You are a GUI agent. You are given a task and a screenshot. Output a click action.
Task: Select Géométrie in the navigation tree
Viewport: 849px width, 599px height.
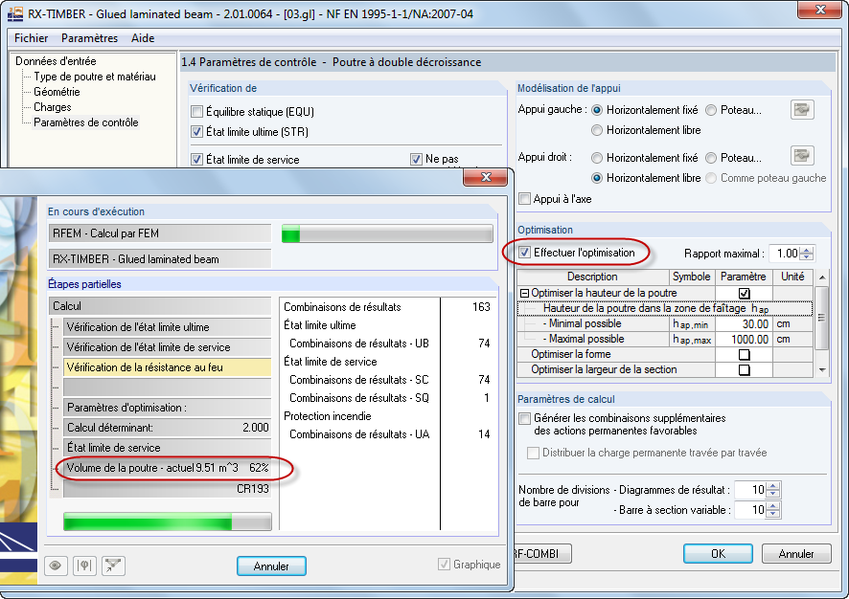point(56,92)
